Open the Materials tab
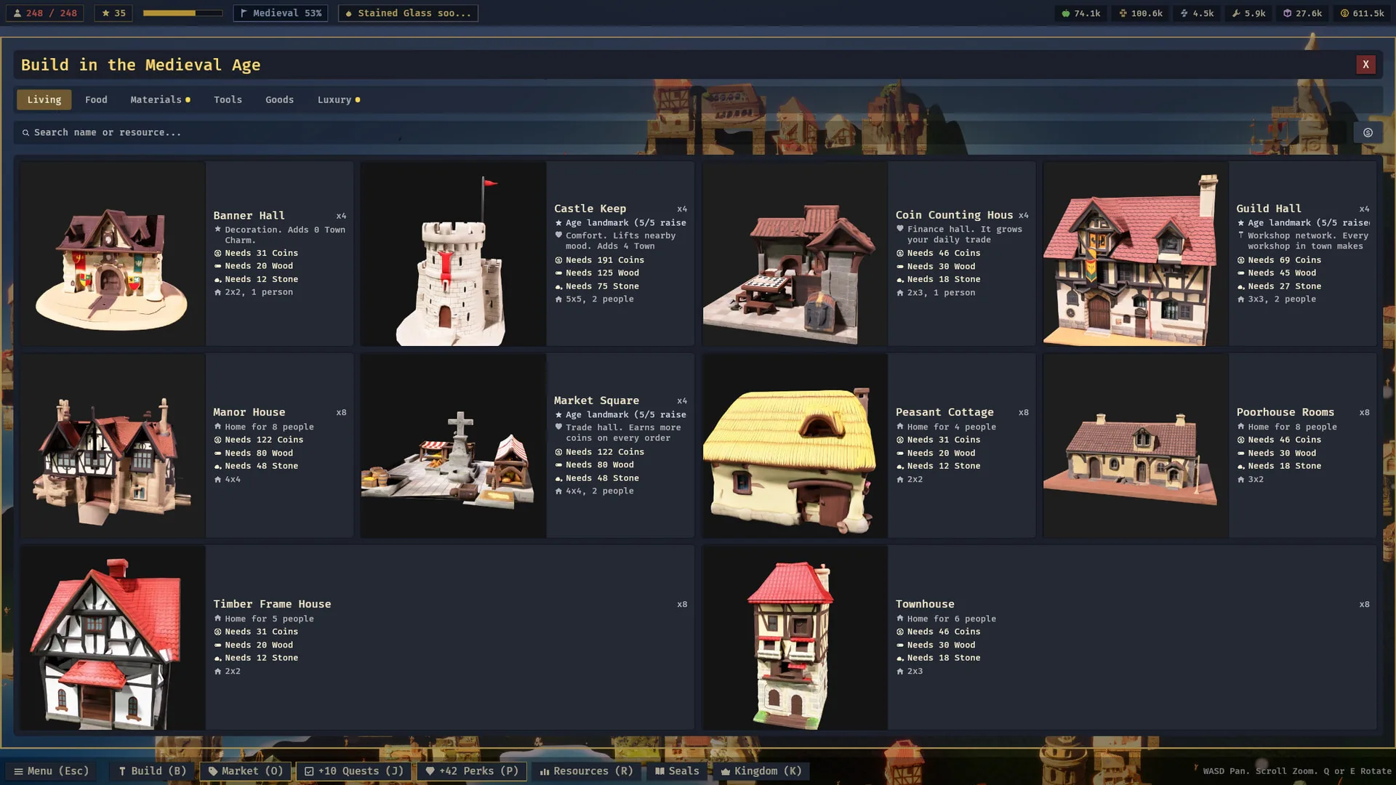Viewport: 1396px width, 785px height. click(x=160, y=100)
